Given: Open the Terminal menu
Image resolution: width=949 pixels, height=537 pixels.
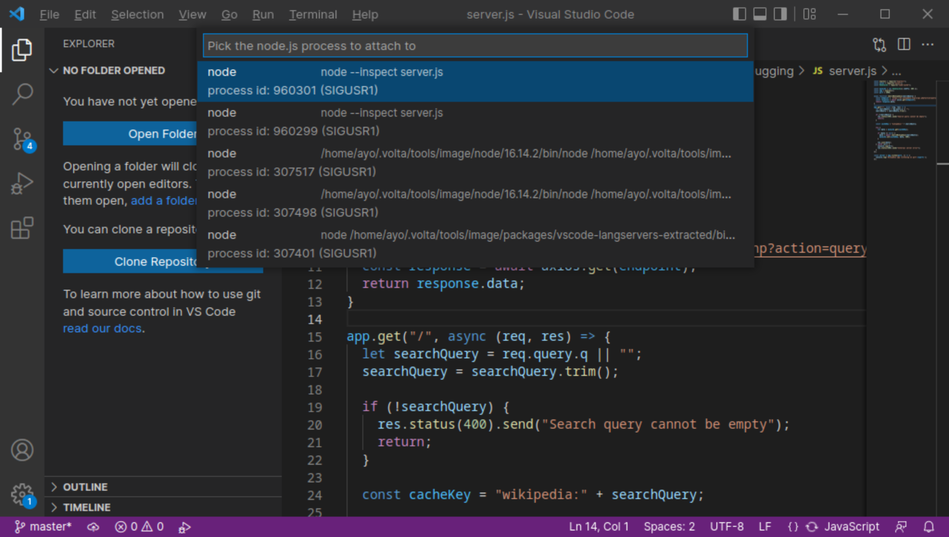Looking at the screenshot, I should (x=313, y=14).
